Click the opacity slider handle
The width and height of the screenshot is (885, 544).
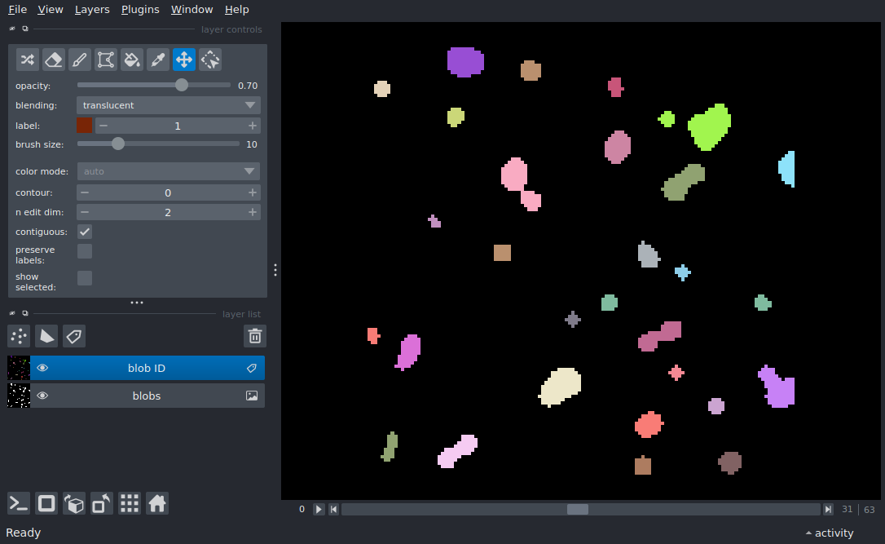point(181,85)
